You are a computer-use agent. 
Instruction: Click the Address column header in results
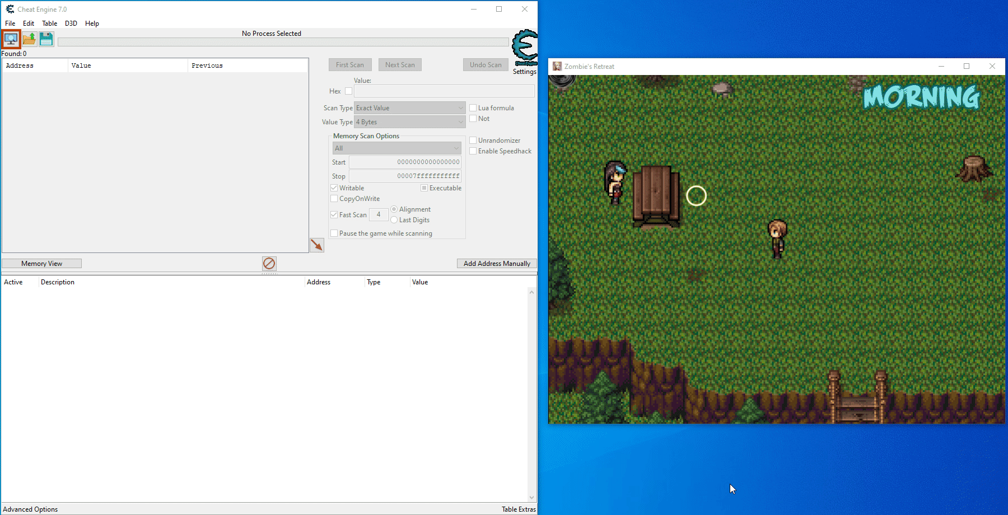coord(35,65)
